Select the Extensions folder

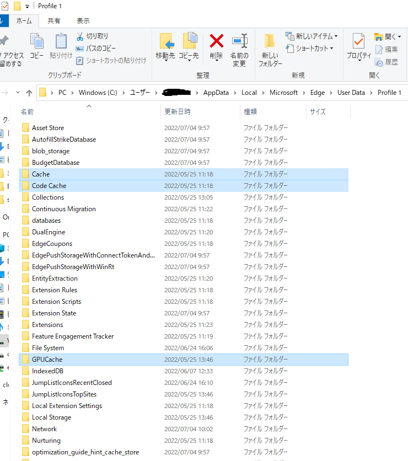47,325
